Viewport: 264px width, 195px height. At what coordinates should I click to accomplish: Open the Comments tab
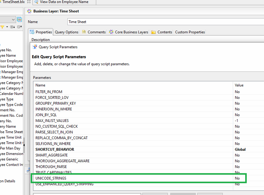point(94,32)
